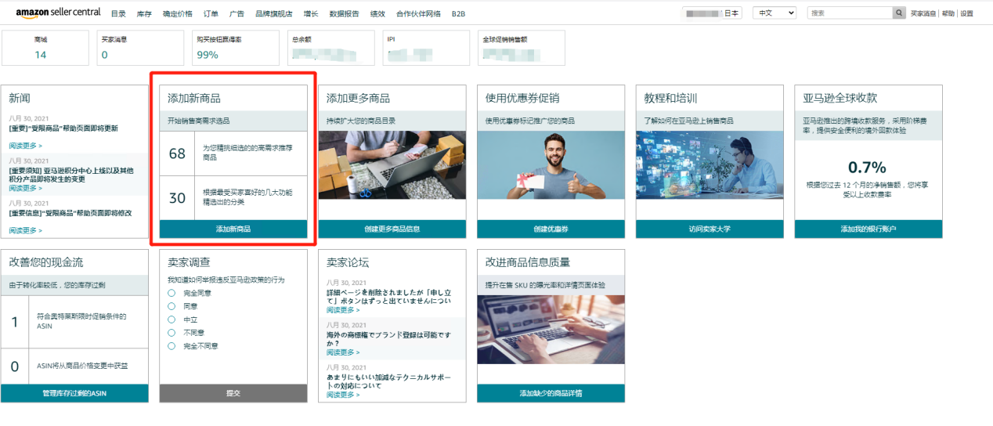993x426 pixels.
Task: Click the 购买按钮赢得率 99% card
Action: click(x=235, y=48)
